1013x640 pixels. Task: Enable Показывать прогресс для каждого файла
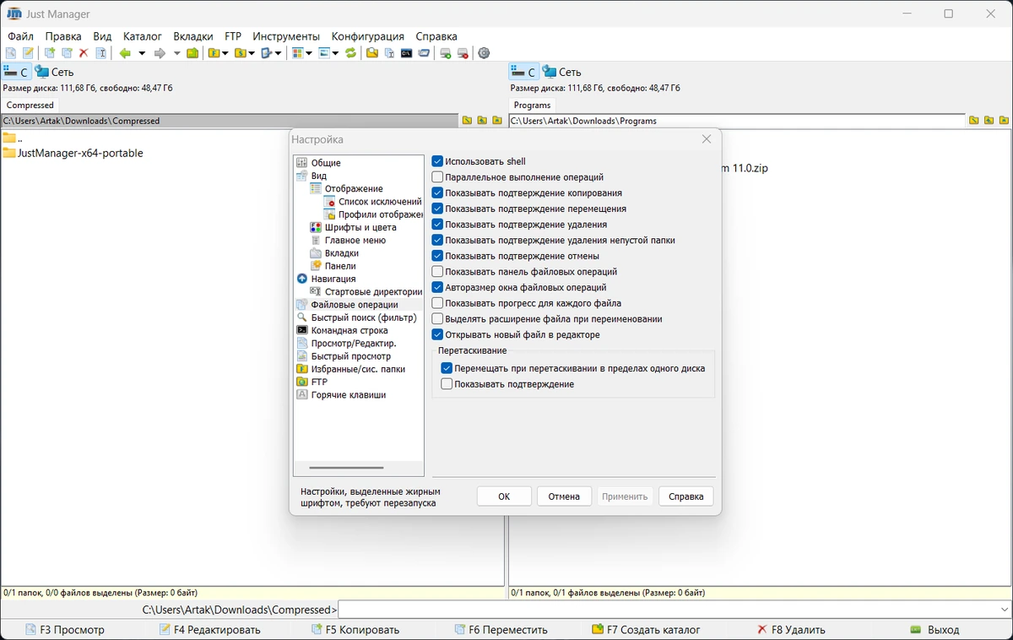pyautogui.click(x=437, y=303)
